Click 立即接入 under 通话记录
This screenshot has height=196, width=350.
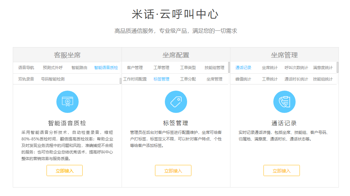coord(282,170)
